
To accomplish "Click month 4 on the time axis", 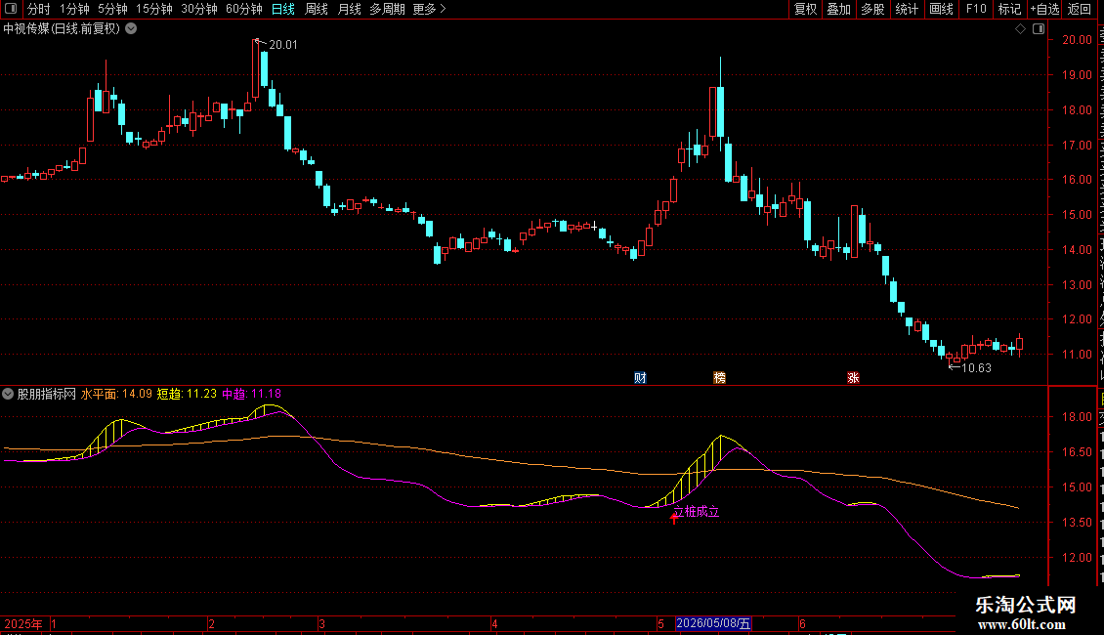I will tap(495, 623).
